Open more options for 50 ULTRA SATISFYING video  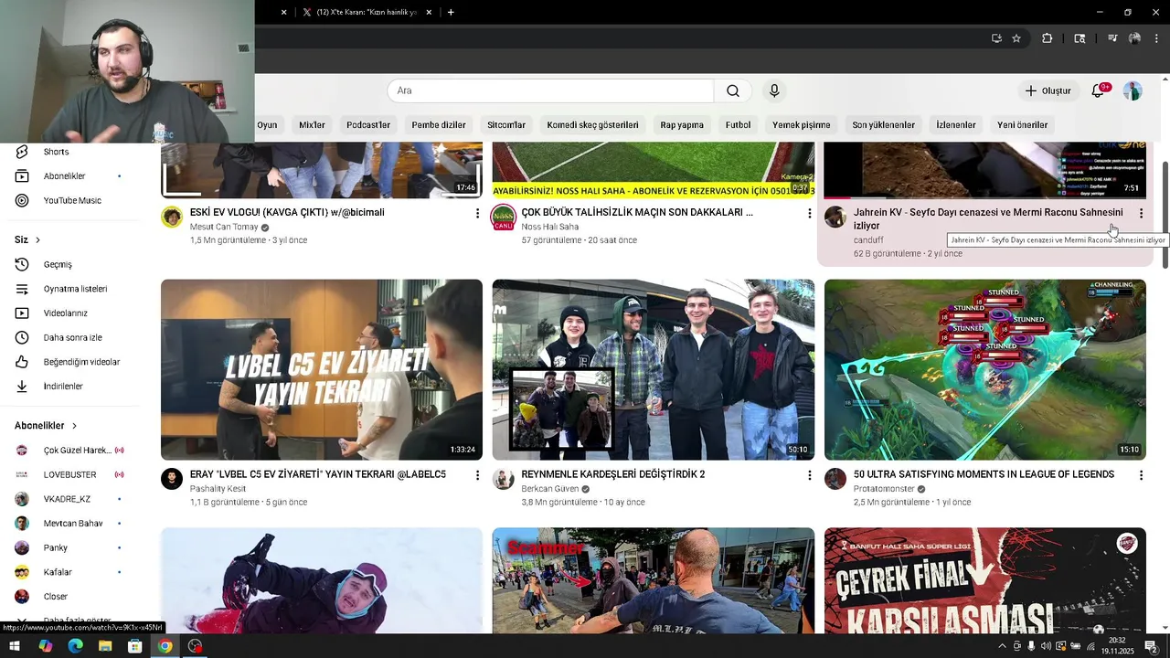coord(1141,475)
